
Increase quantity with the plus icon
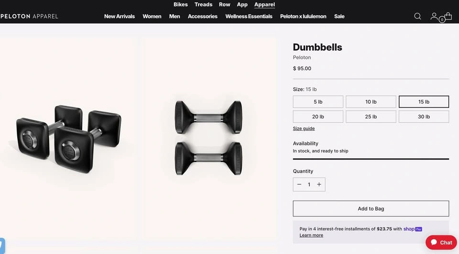(319, 184)
